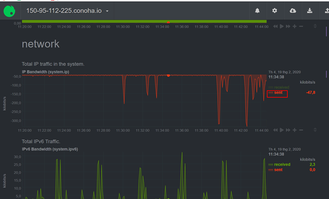Image resolution: width=329 pixels, height=199 pixels.
Task: Click the IP Bandwidth chart resize handle arrows
Action: 315,130
